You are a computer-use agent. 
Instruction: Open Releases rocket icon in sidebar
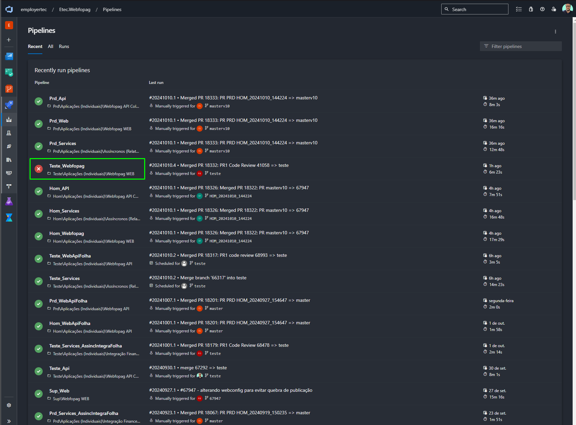(9, 146)
